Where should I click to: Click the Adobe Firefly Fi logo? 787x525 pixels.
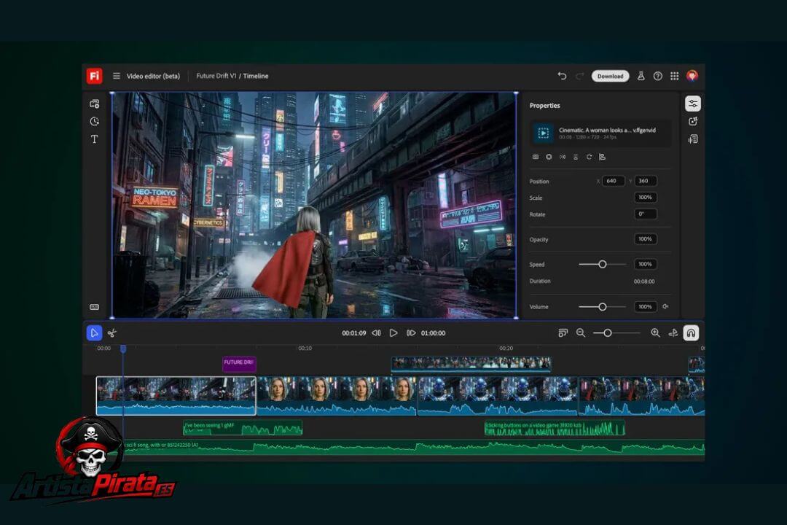94,76
